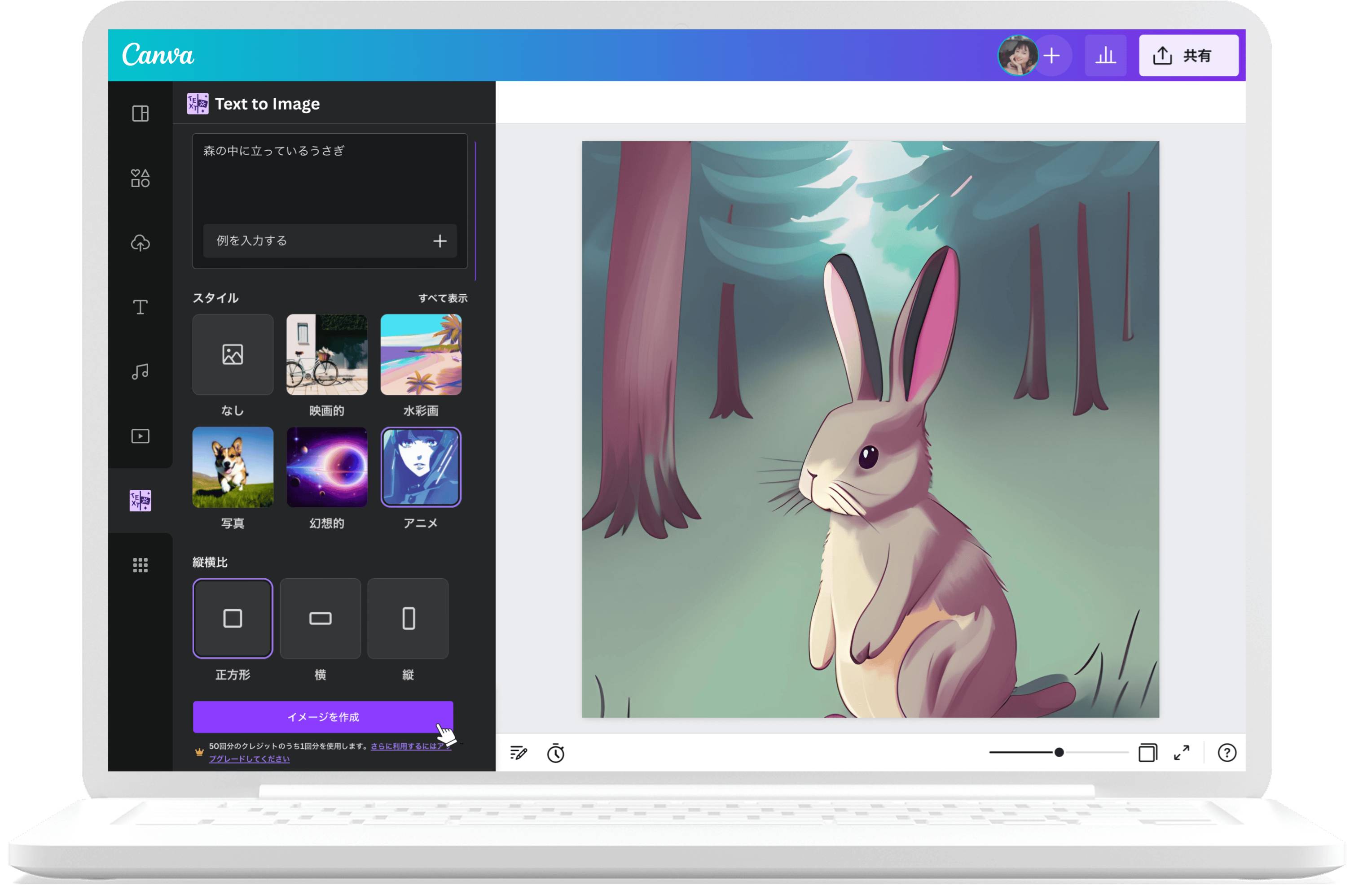
Task: Click the Canva logo
Action: [x=158, y=55]
